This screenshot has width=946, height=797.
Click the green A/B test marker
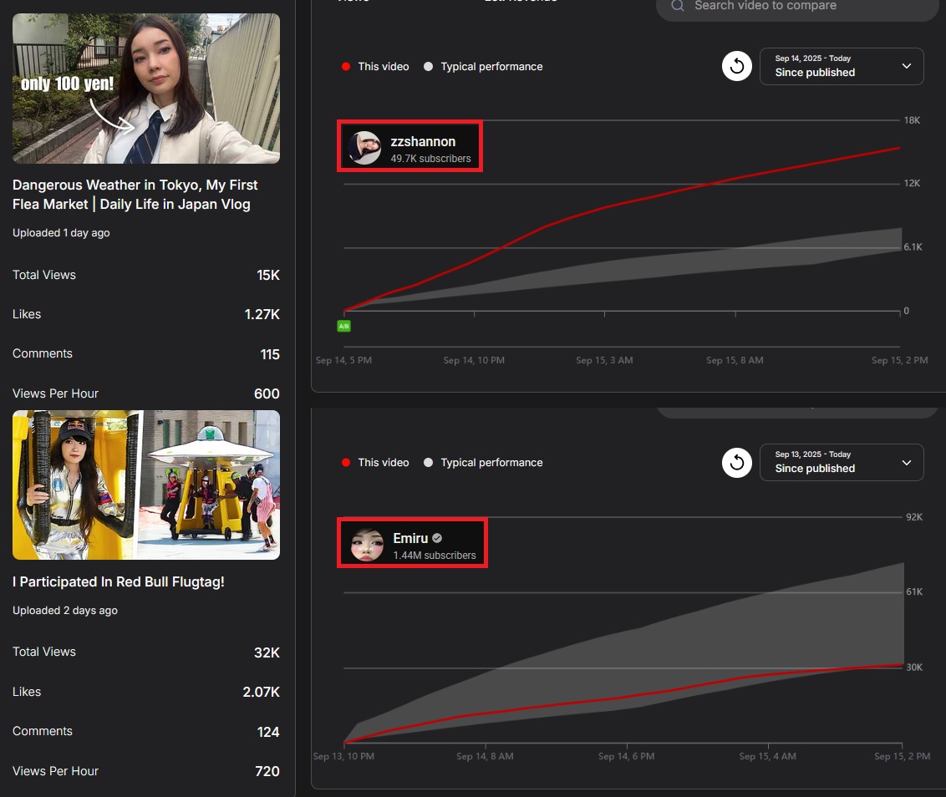point(343,326)
